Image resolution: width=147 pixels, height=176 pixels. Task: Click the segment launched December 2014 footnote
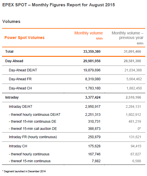[x=24, y=171]
